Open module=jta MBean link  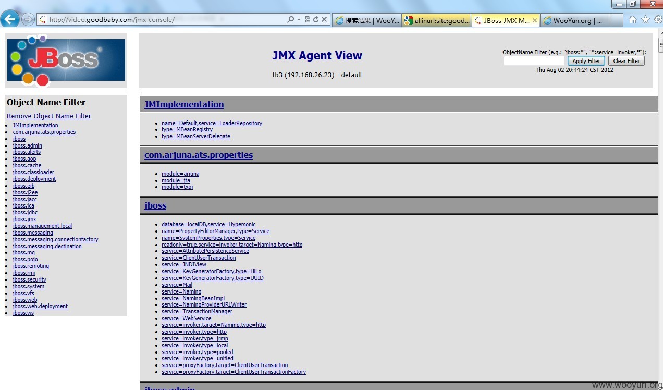point(176,180)
